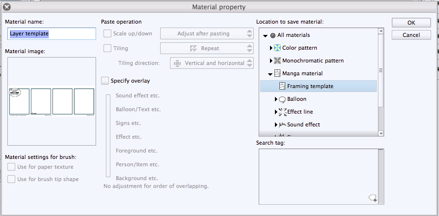Click the add search tag icon
439x216 pixels.
372,198
